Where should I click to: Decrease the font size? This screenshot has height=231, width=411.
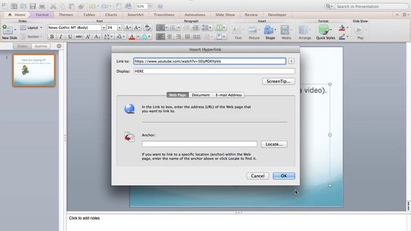click(137, 28)
